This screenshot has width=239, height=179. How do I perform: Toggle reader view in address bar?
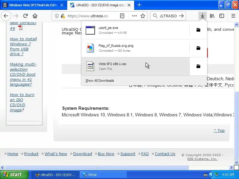click(122, 16)
